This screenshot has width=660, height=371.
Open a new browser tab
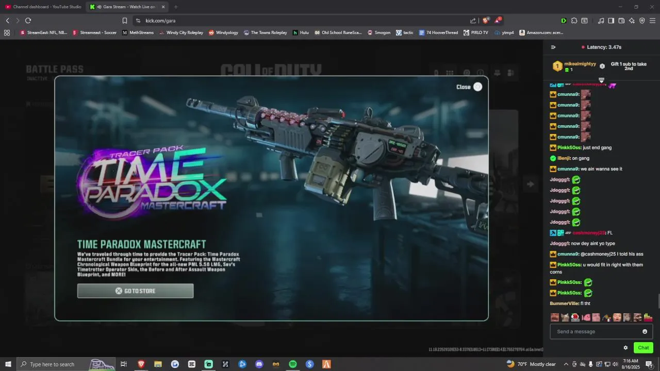176,7
